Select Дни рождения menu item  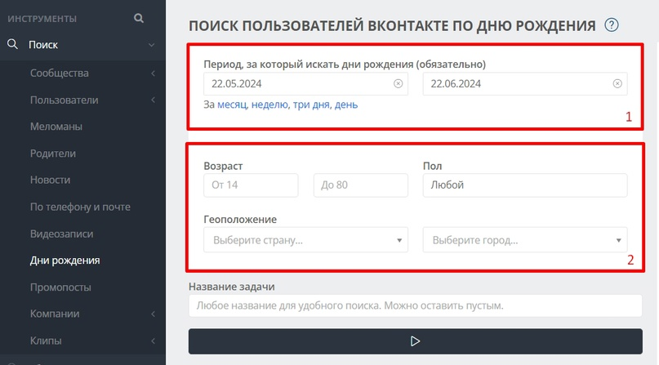(x=65, y=260)
